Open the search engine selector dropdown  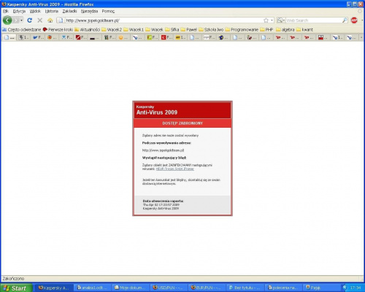tap(281, 20)
